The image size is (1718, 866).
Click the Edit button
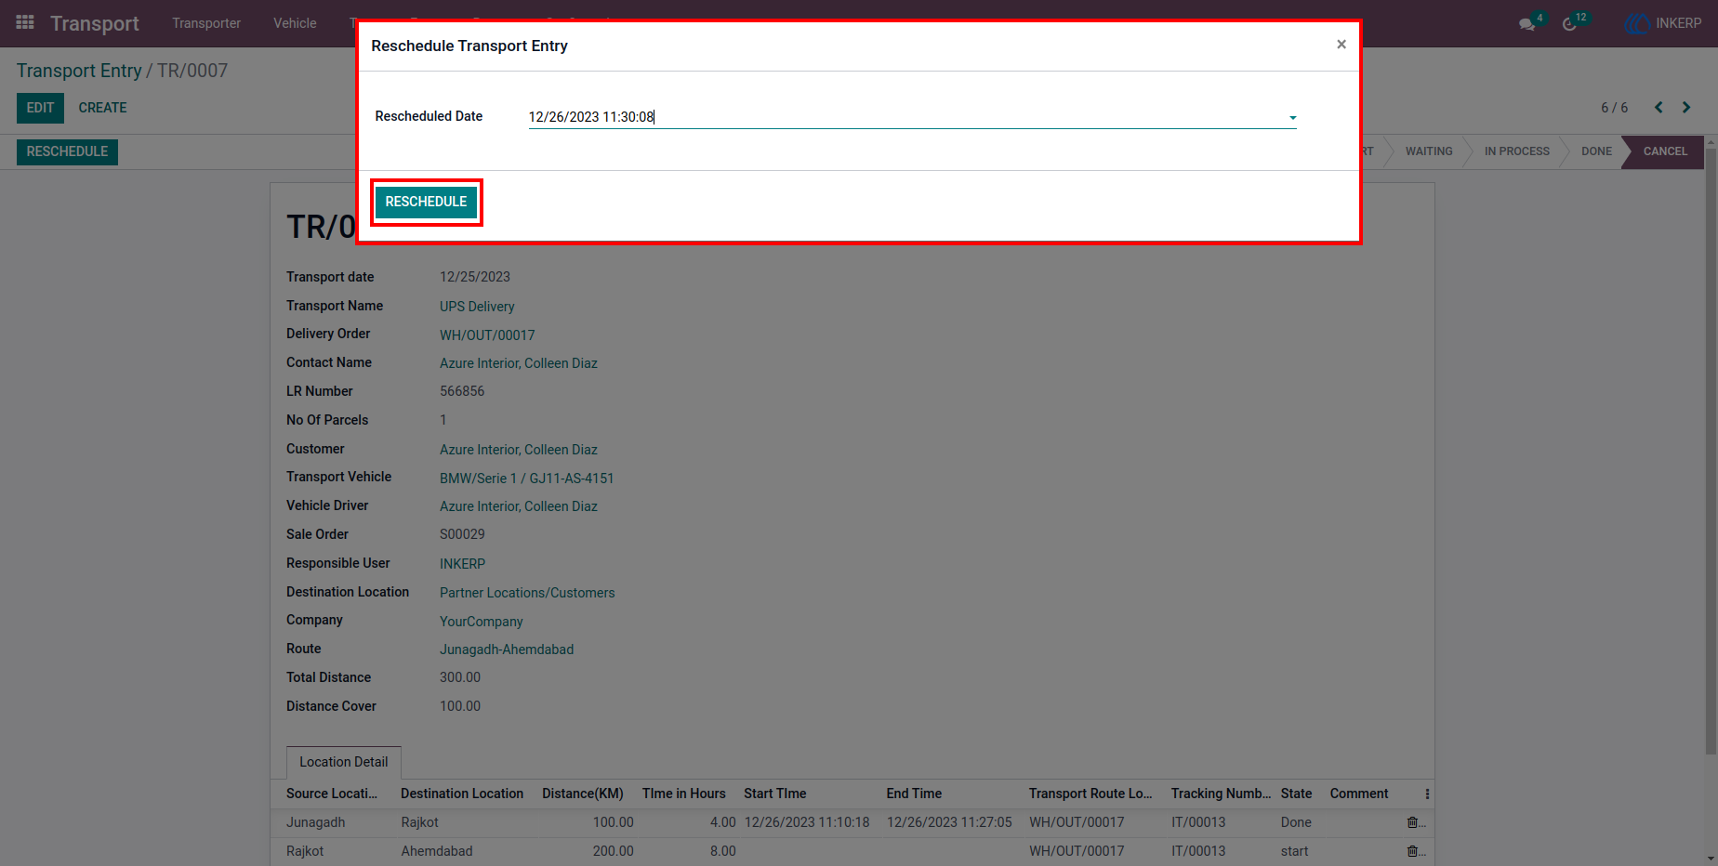[x=40, y=108]
